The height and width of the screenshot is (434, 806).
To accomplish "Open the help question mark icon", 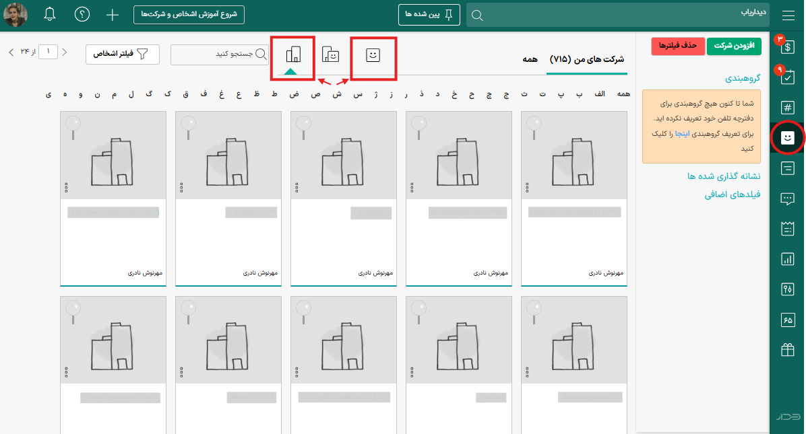I will (82, 14).
